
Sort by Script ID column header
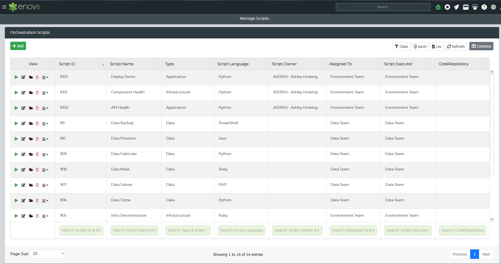point(81,64)
